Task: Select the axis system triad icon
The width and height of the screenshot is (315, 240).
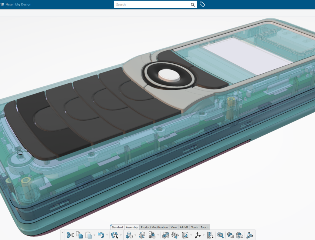Action: tap(198, 235)
